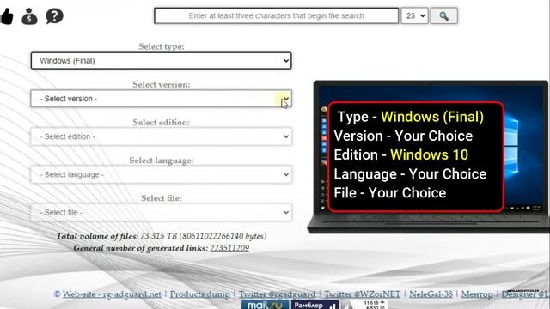The image size is (550, 309).
Task: Expand the Select version dropdown
Action: point(161,99)
